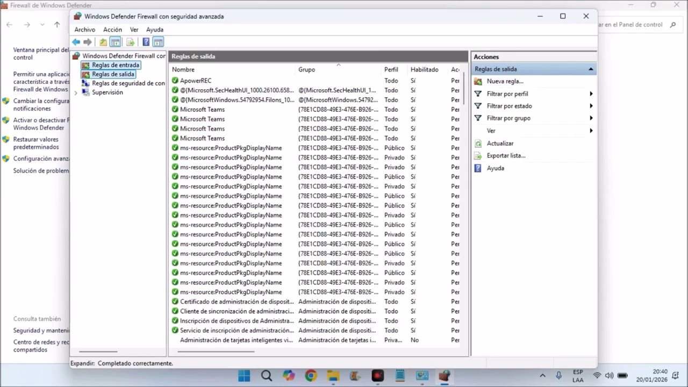This screenshot has width=688, height=387.
Task: Click the Ayuda icon in the Acciones pane
Action: pyautogui.click(x=478, y=168)
